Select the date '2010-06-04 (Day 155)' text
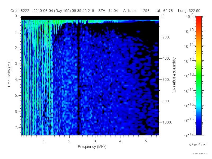This screenshot has width=212, height=159. point(52,11)
